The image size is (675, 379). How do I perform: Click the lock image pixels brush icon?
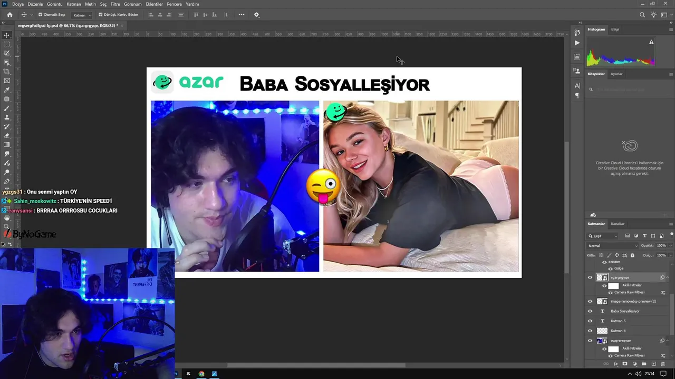(x=609, y=255)
